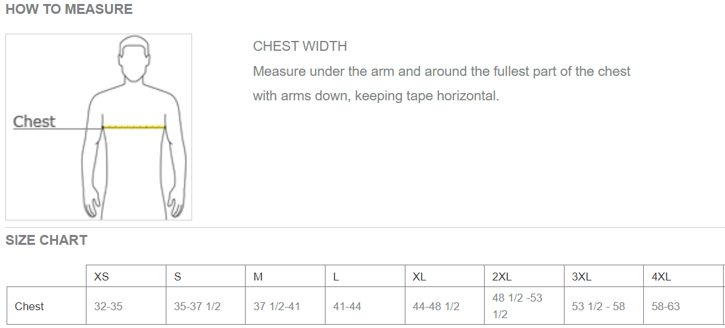Select the 58-63 chest measurement cell

coord(666,306)
